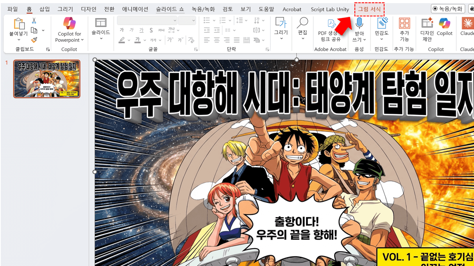Select slide 1 thumbnail in the panel
This screenshot has height=266, width=474.
pos(47,79)
